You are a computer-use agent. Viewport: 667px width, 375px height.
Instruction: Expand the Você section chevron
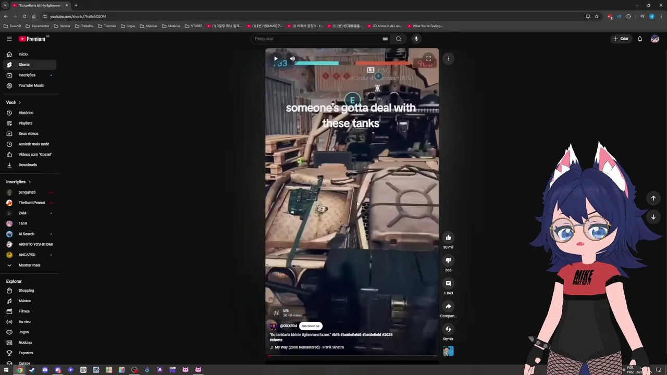(x=20, y=103)
